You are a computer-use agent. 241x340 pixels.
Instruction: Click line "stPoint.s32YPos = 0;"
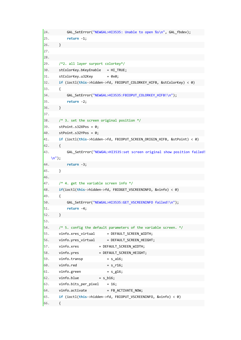pyautogui.click(x=79, y=133)
